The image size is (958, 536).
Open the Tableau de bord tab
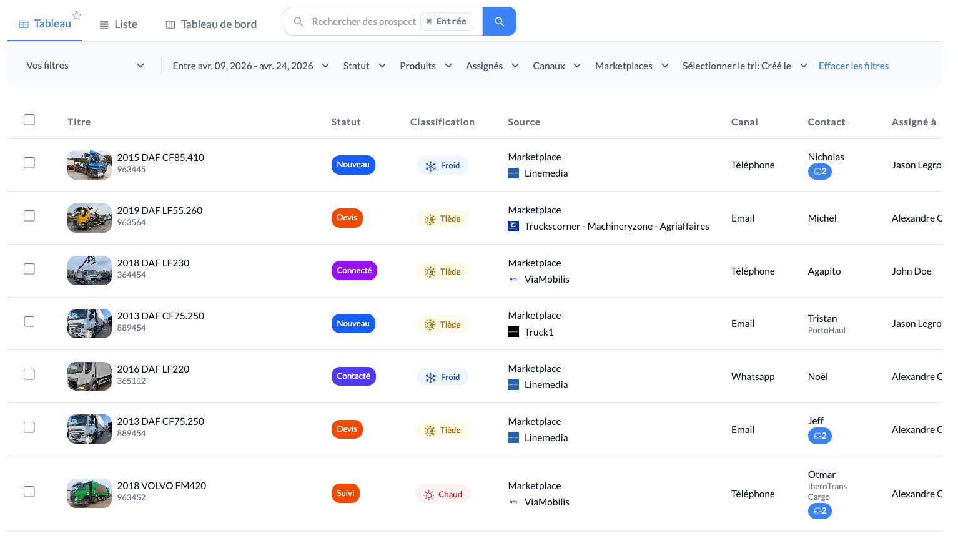(x=211, y=24)
